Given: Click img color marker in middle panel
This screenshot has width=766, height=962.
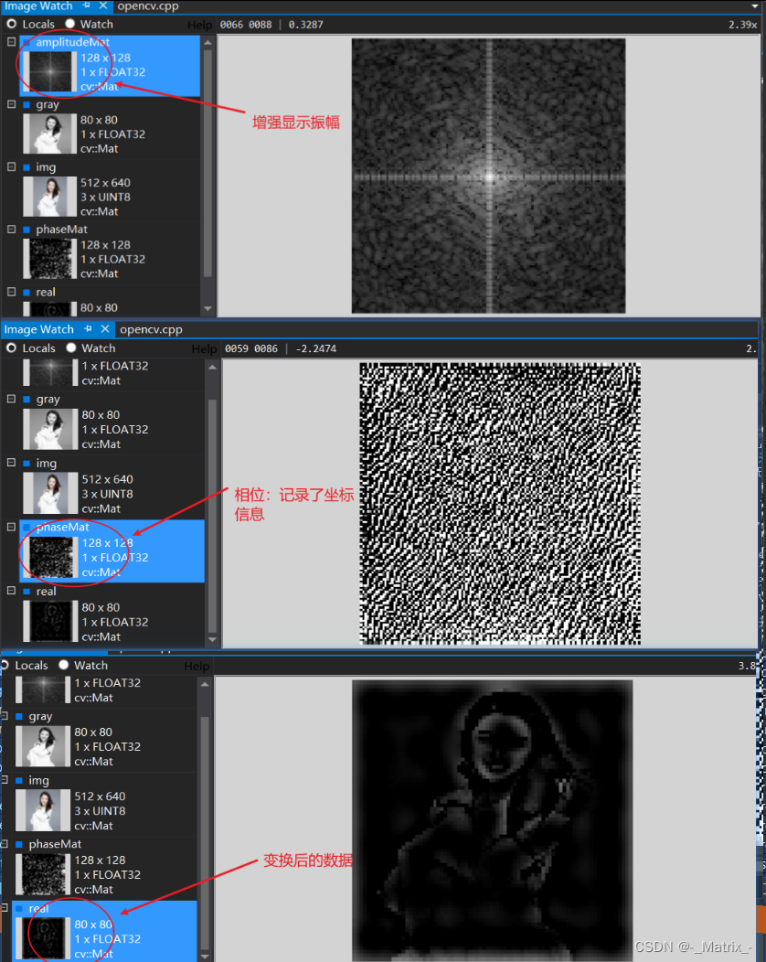Looking at the screenshot, I should coord(27,464).
